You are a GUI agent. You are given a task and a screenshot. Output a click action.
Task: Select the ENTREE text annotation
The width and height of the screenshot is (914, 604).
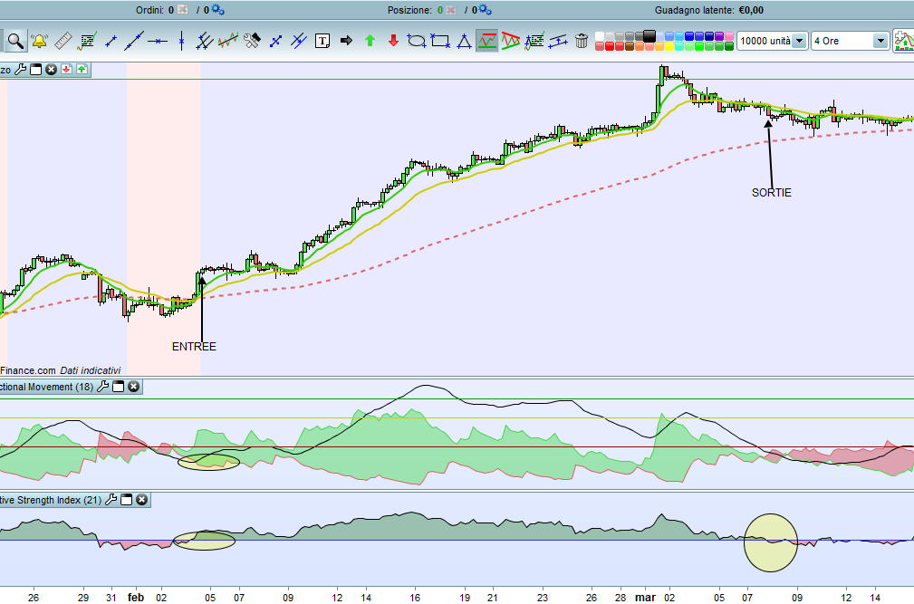[194, 347]
